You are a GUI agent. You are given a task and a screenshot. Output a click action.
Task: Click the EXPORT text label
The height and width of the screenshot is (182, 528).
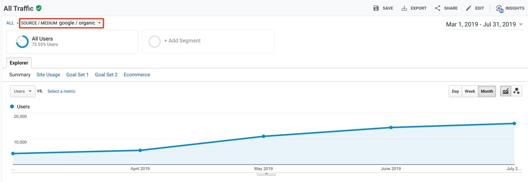tap(418, 8)
